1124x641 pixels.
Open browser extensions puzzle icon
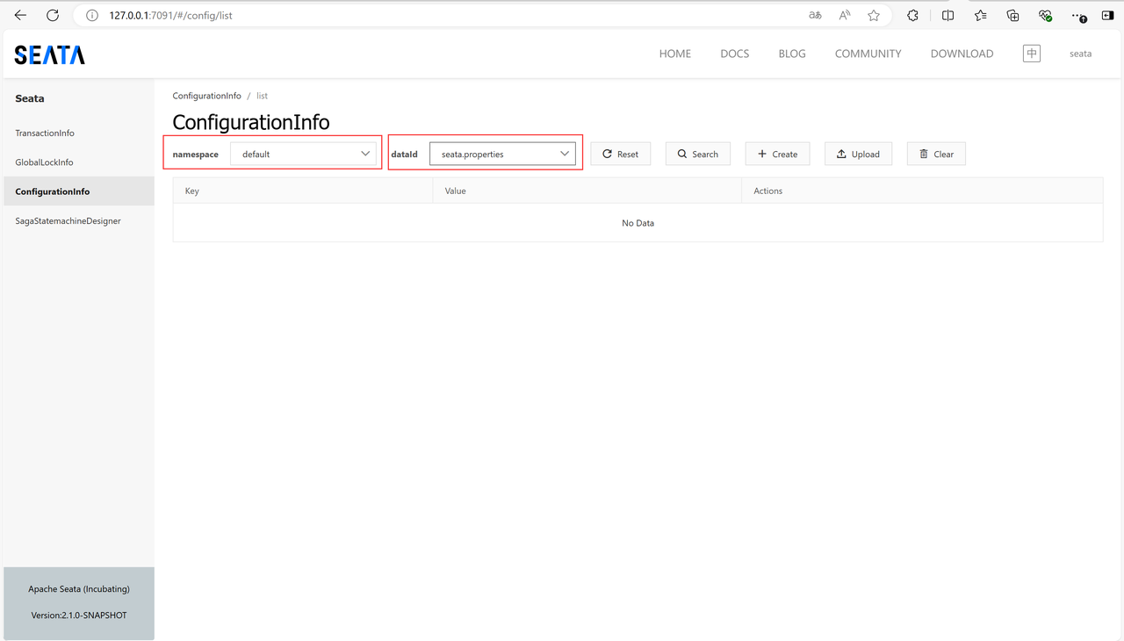click(x=912, y=15)
